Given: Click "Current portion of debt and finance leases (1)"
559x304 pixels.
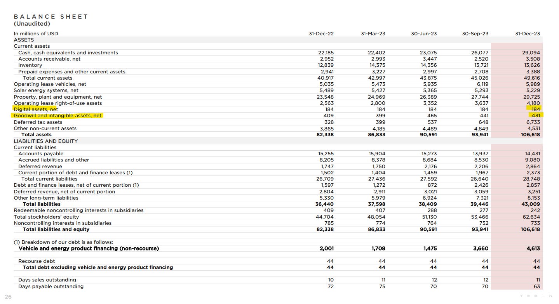Looking at the screenshot, I should [x=75, y=173].
